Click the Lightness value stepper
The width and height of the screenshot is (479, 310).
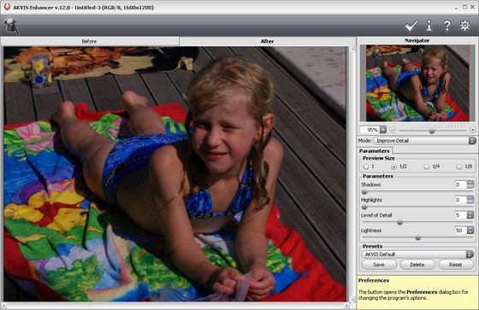coord(470,231)
